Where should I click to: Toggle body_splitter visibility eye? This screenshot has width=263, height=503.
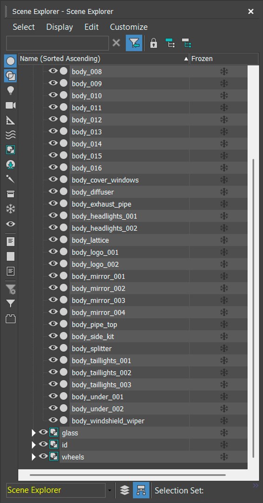tap(53, 348)
